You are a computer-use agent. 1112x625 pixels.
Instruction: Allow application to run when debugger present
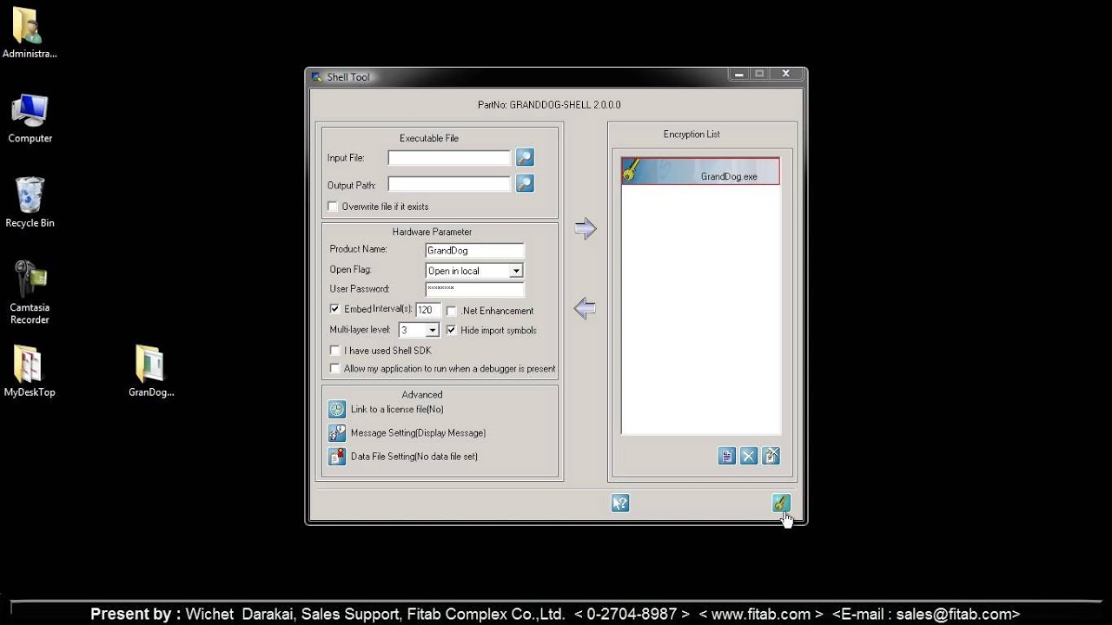tap(334, 369)
